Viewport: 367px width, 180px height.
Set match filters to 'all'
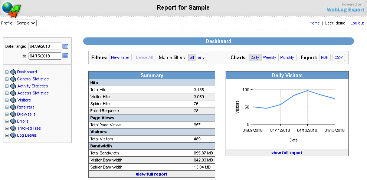point(192,57)
